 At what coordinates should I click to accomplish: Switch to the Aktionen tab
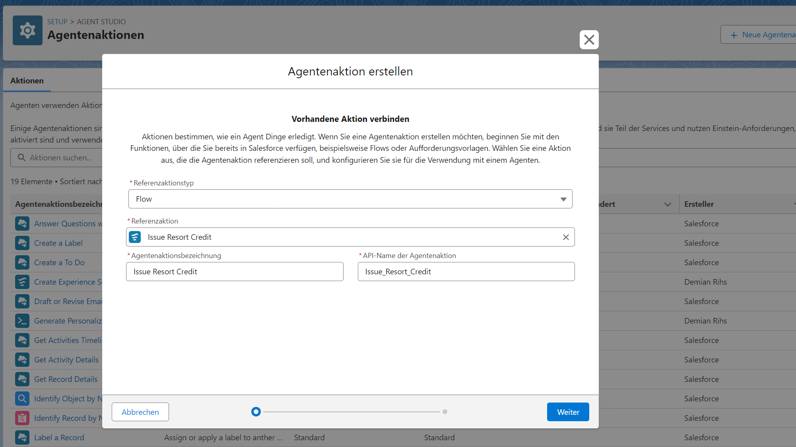pos(27,81)
